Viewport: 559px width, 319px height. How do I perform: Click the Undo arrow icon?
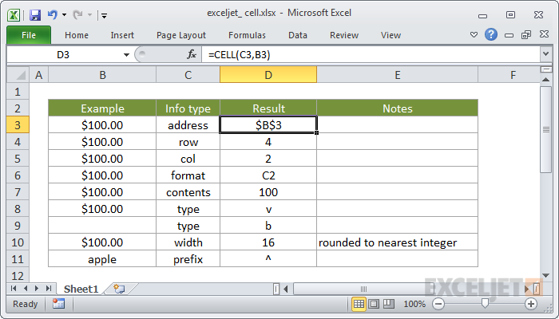(53, 15)
